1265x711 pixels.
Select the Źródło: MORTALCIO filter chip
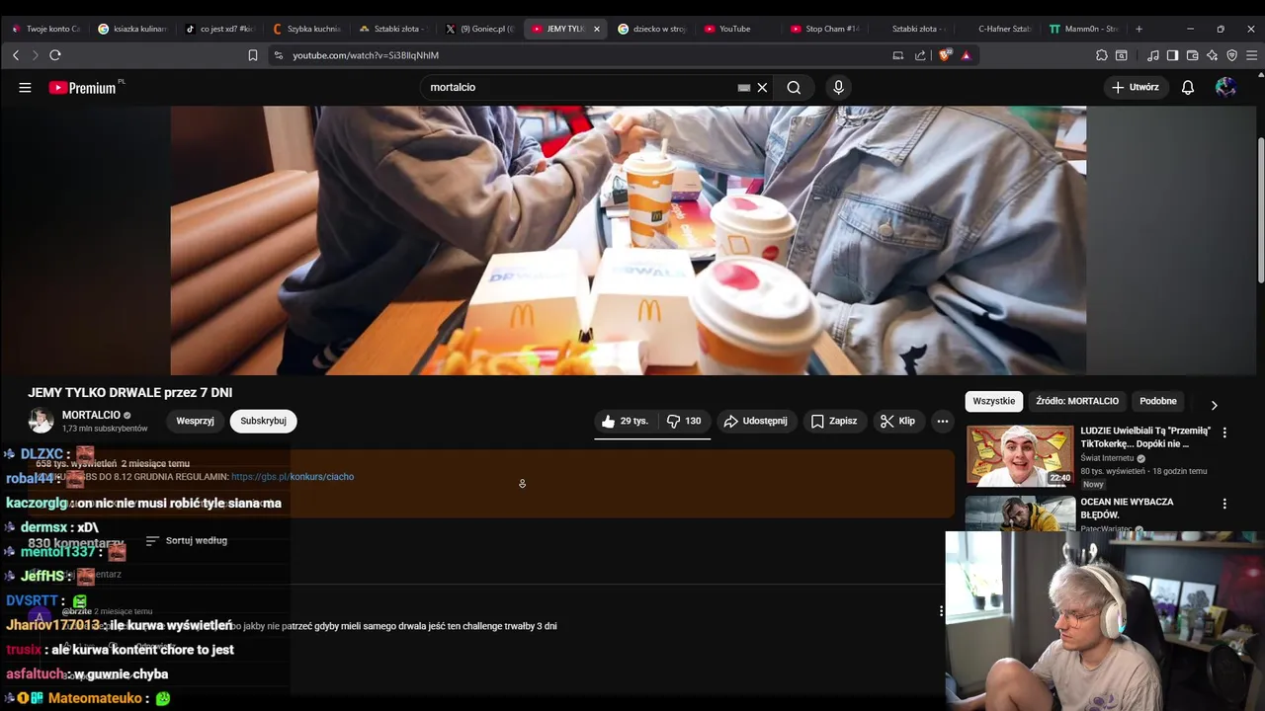[x=1077, y=401]
